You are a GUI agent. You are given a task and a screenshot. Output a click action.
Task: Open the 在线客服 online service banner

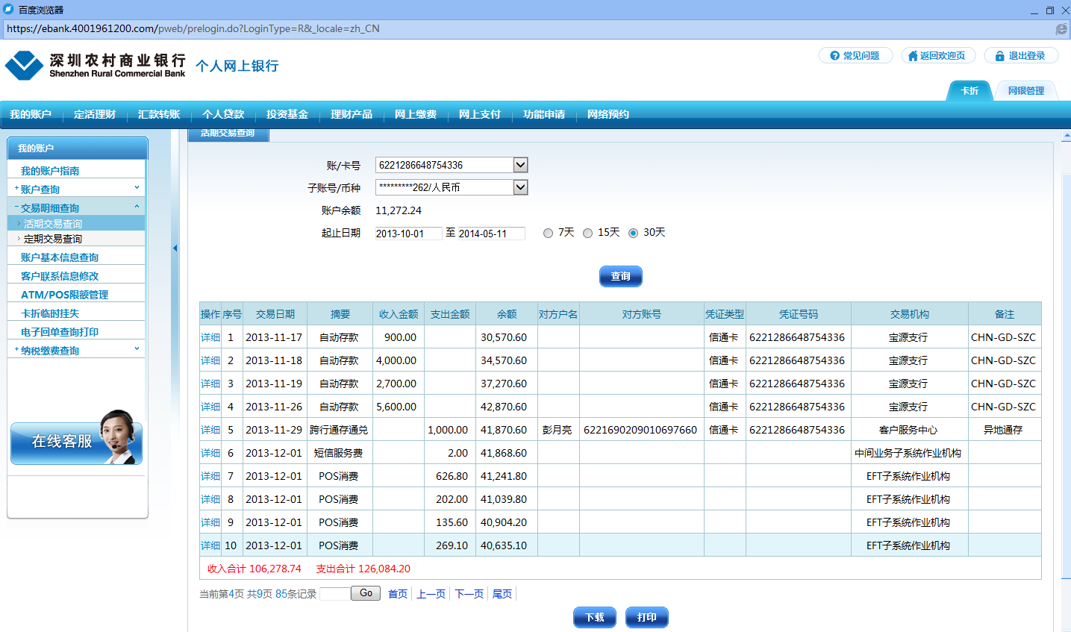click(76, 441)
